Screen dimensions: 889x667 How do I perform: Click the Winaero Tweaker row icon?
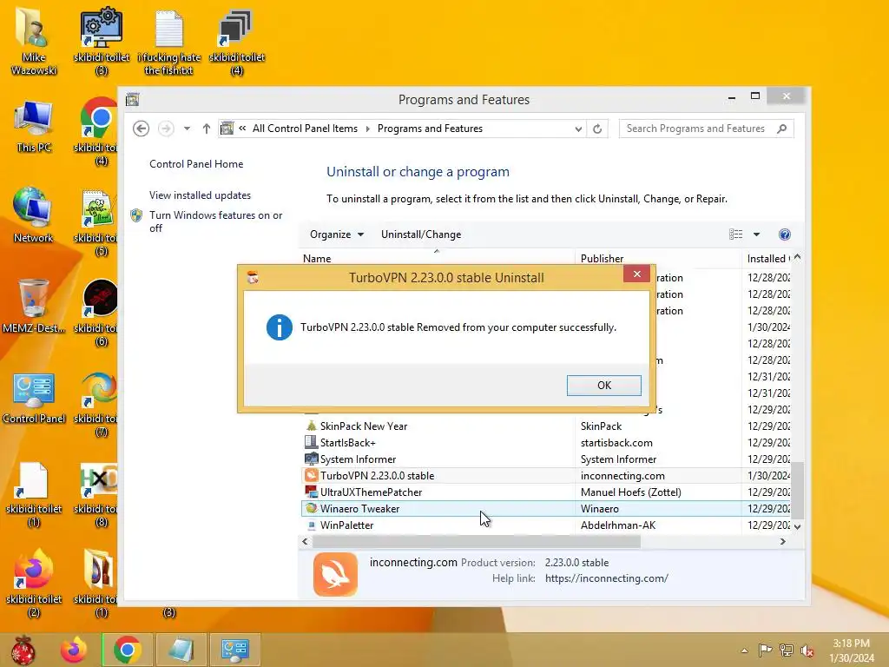[311, 508]
